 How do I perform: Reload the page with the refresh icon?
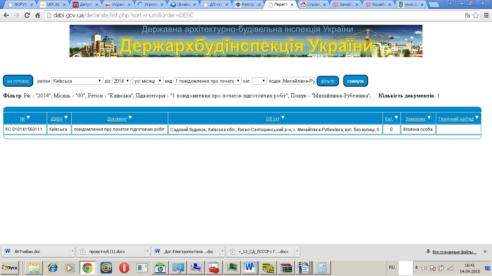click(x=27, y=15)
